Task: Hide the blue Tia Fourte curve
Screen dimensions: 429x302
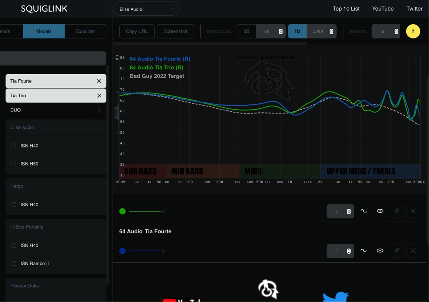Action: pos(380,251)
